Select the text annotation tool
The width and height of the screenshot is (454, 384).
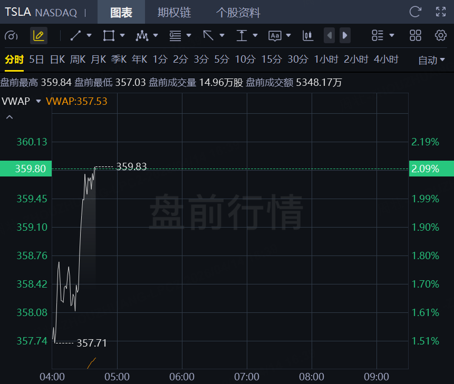pyautogui.click(x=275, y=36)
